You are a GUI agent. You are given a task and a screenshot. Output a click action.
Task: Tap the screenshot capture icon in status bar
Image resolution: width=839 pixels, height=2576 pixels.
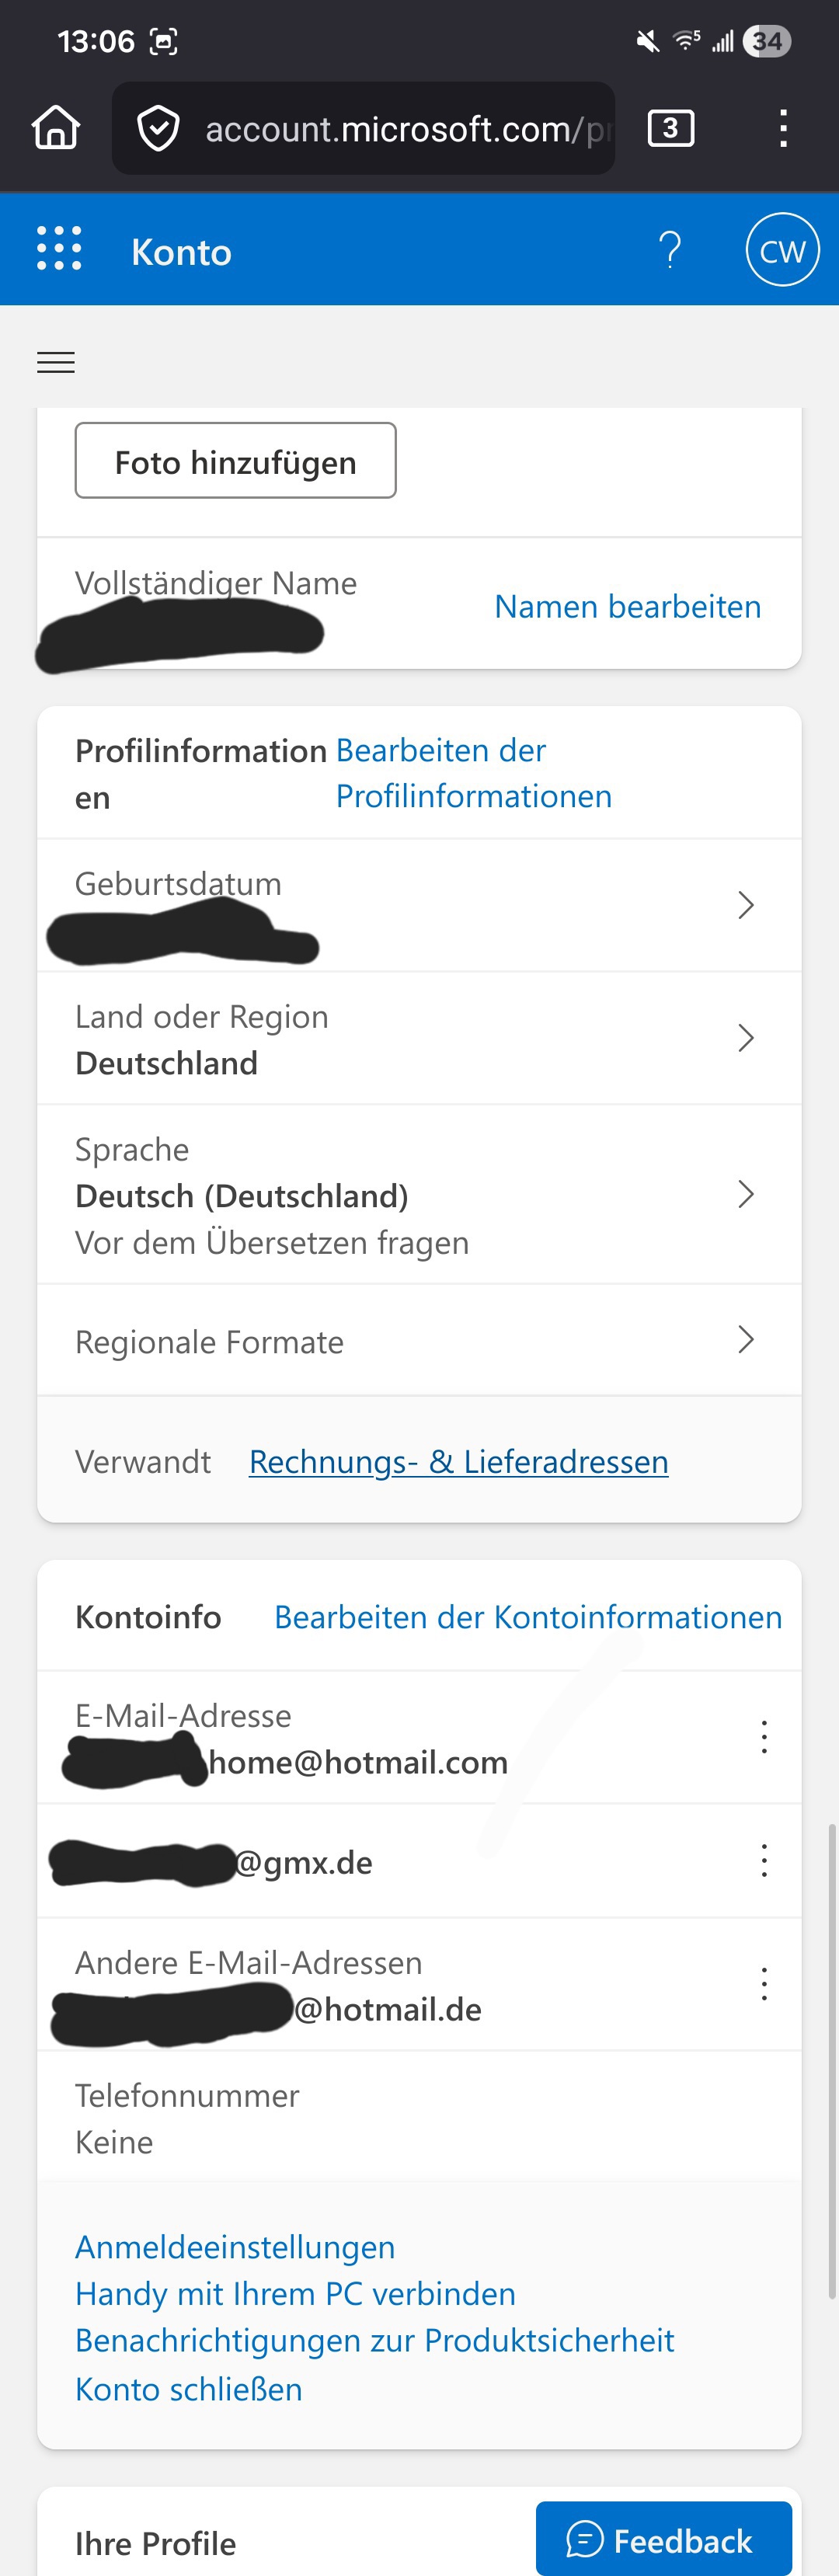coord(163,41)
